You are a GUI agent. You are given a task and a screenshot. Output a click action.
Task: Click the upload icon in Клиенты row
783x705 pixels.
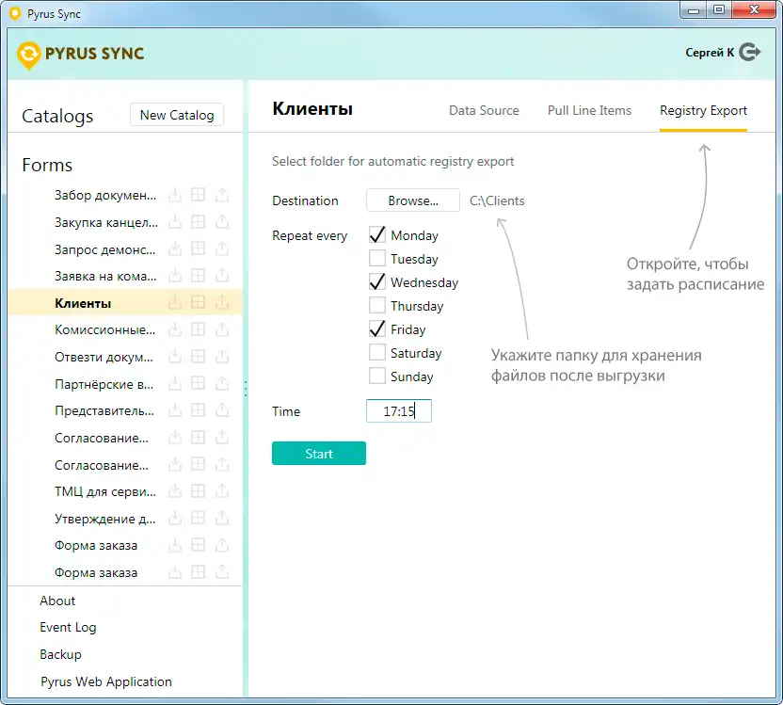222,302
